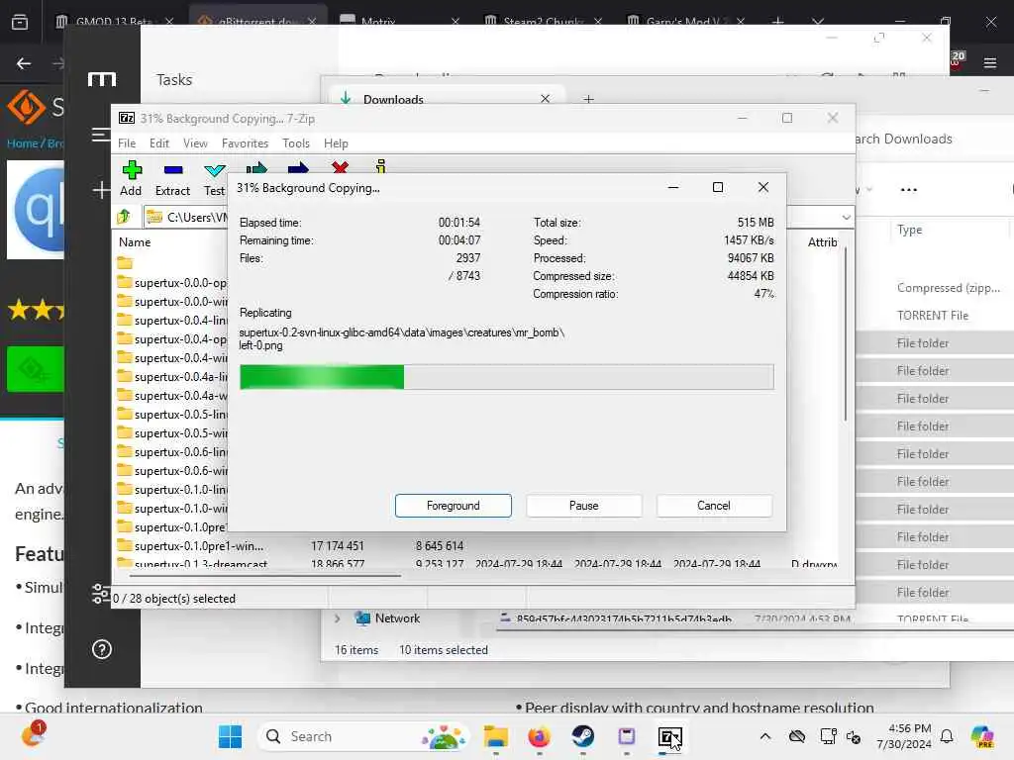Select the supertux-0.0.5-lin folder

(172, 415)
